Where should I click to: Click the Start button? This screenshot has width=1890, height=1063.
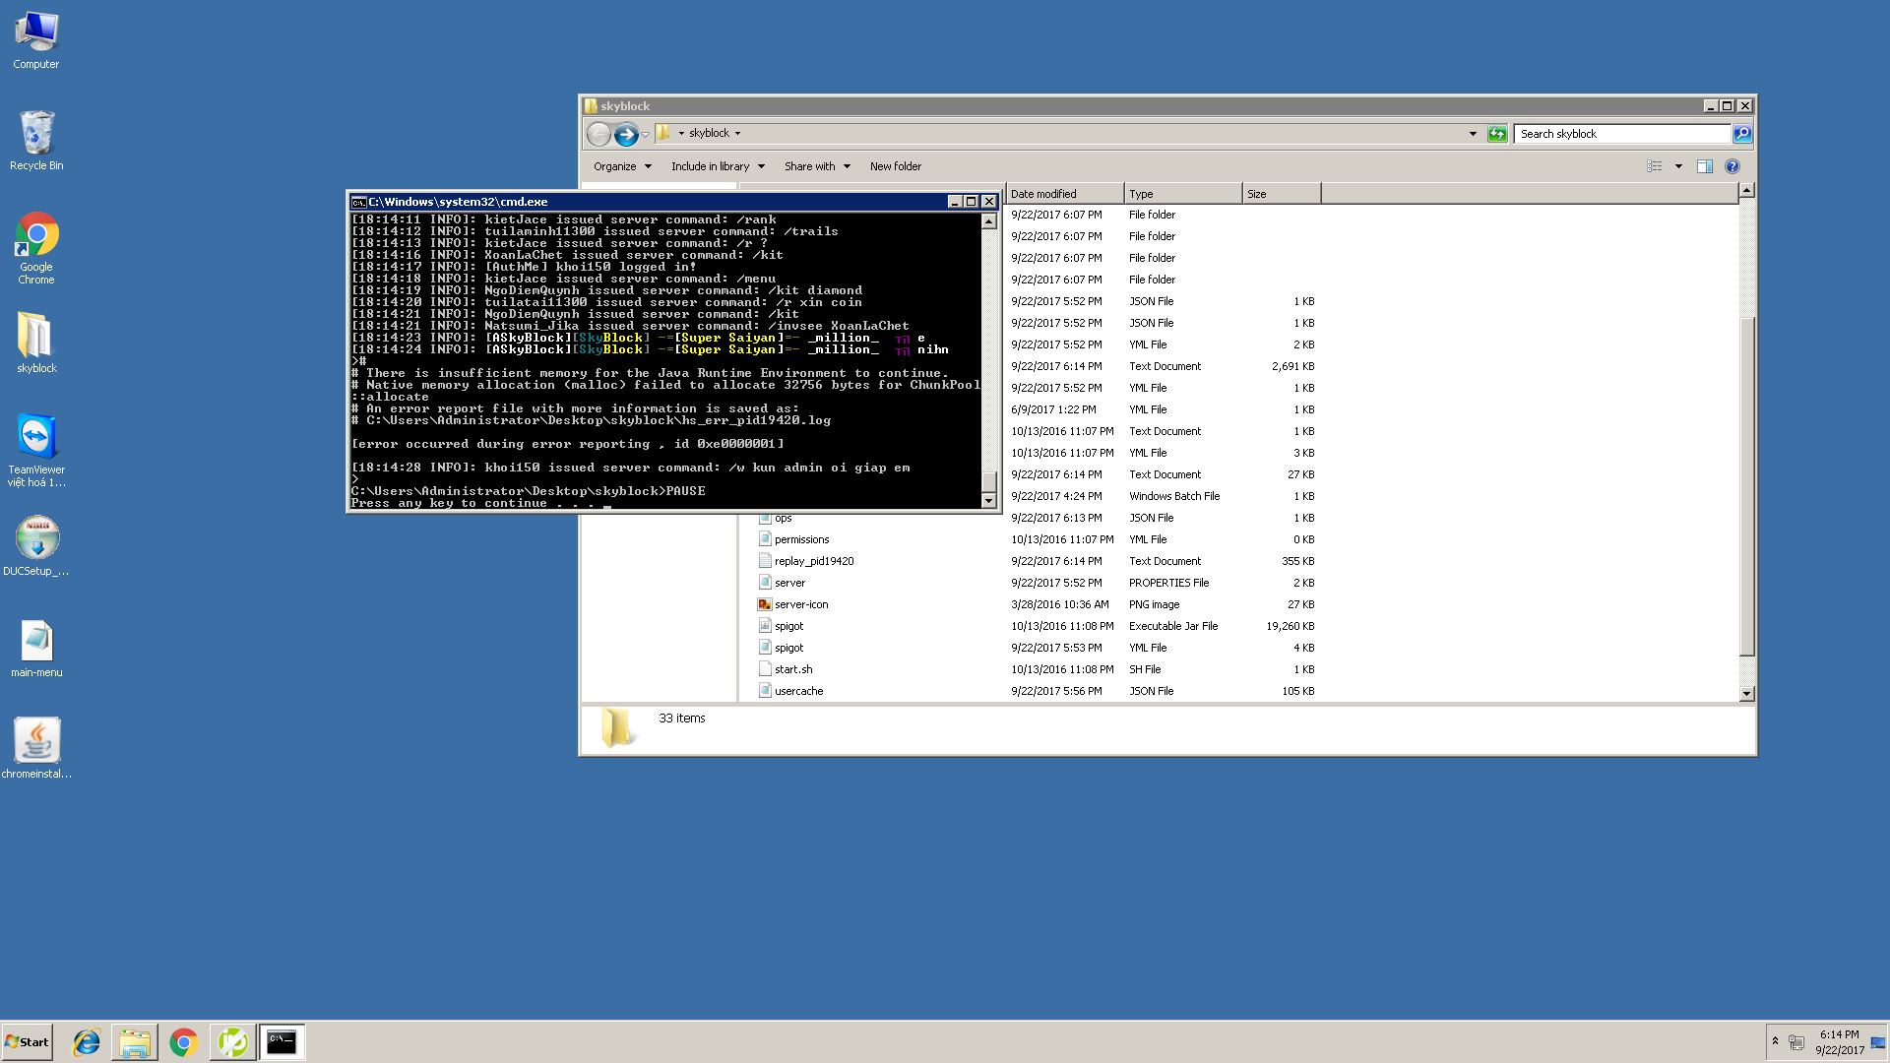point(28,1042)
